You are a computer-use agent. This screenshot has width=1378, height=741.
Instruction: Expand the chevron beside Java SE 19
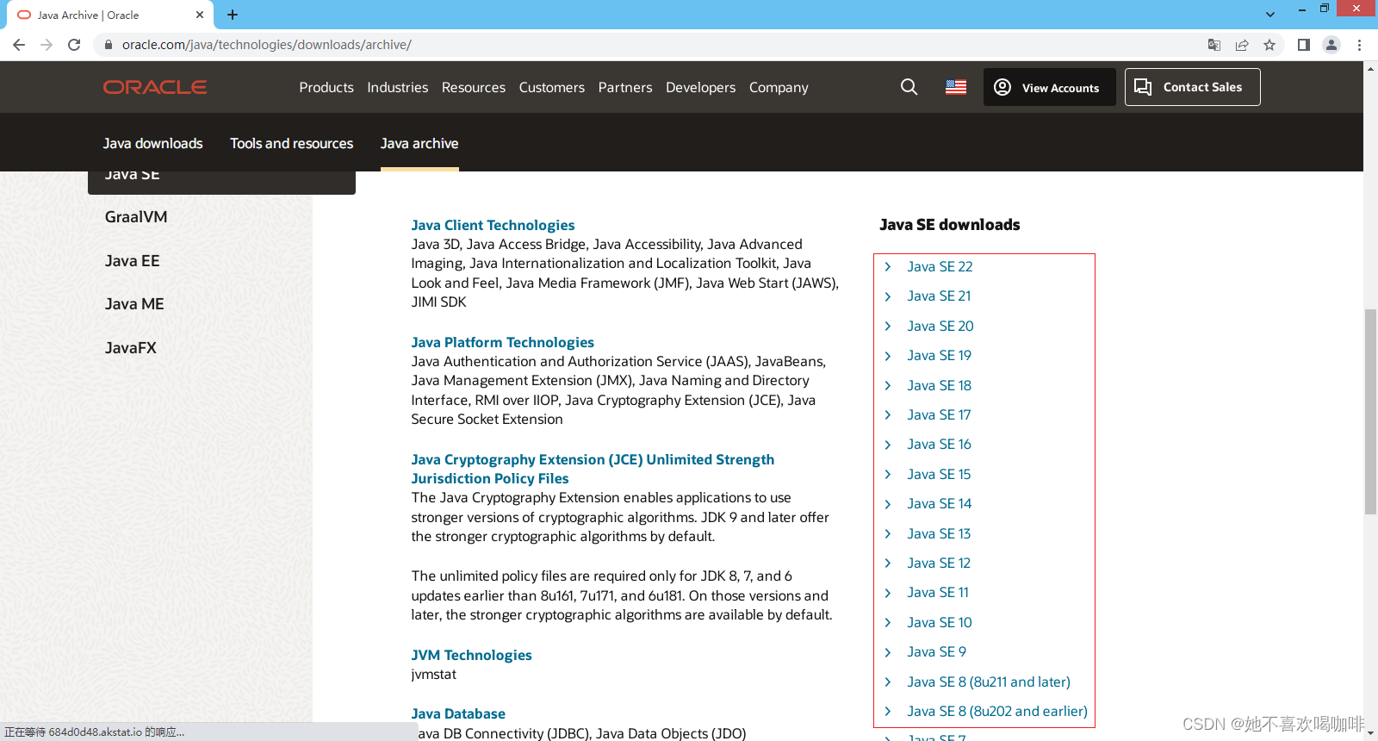(888, 356)
